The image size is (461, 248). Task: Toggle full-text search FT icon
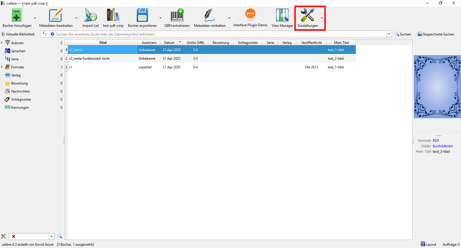point(45,34)
